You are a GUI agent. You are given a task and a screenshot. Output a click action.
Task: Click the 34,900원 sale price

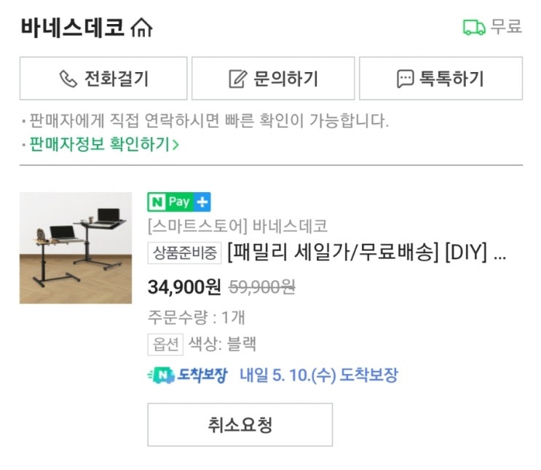coord(184,287)
